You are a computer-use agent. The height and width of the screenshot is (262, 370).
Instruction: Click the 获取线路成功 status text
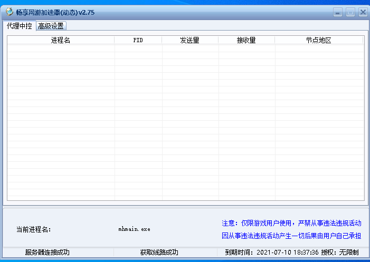tap(159, 253)
